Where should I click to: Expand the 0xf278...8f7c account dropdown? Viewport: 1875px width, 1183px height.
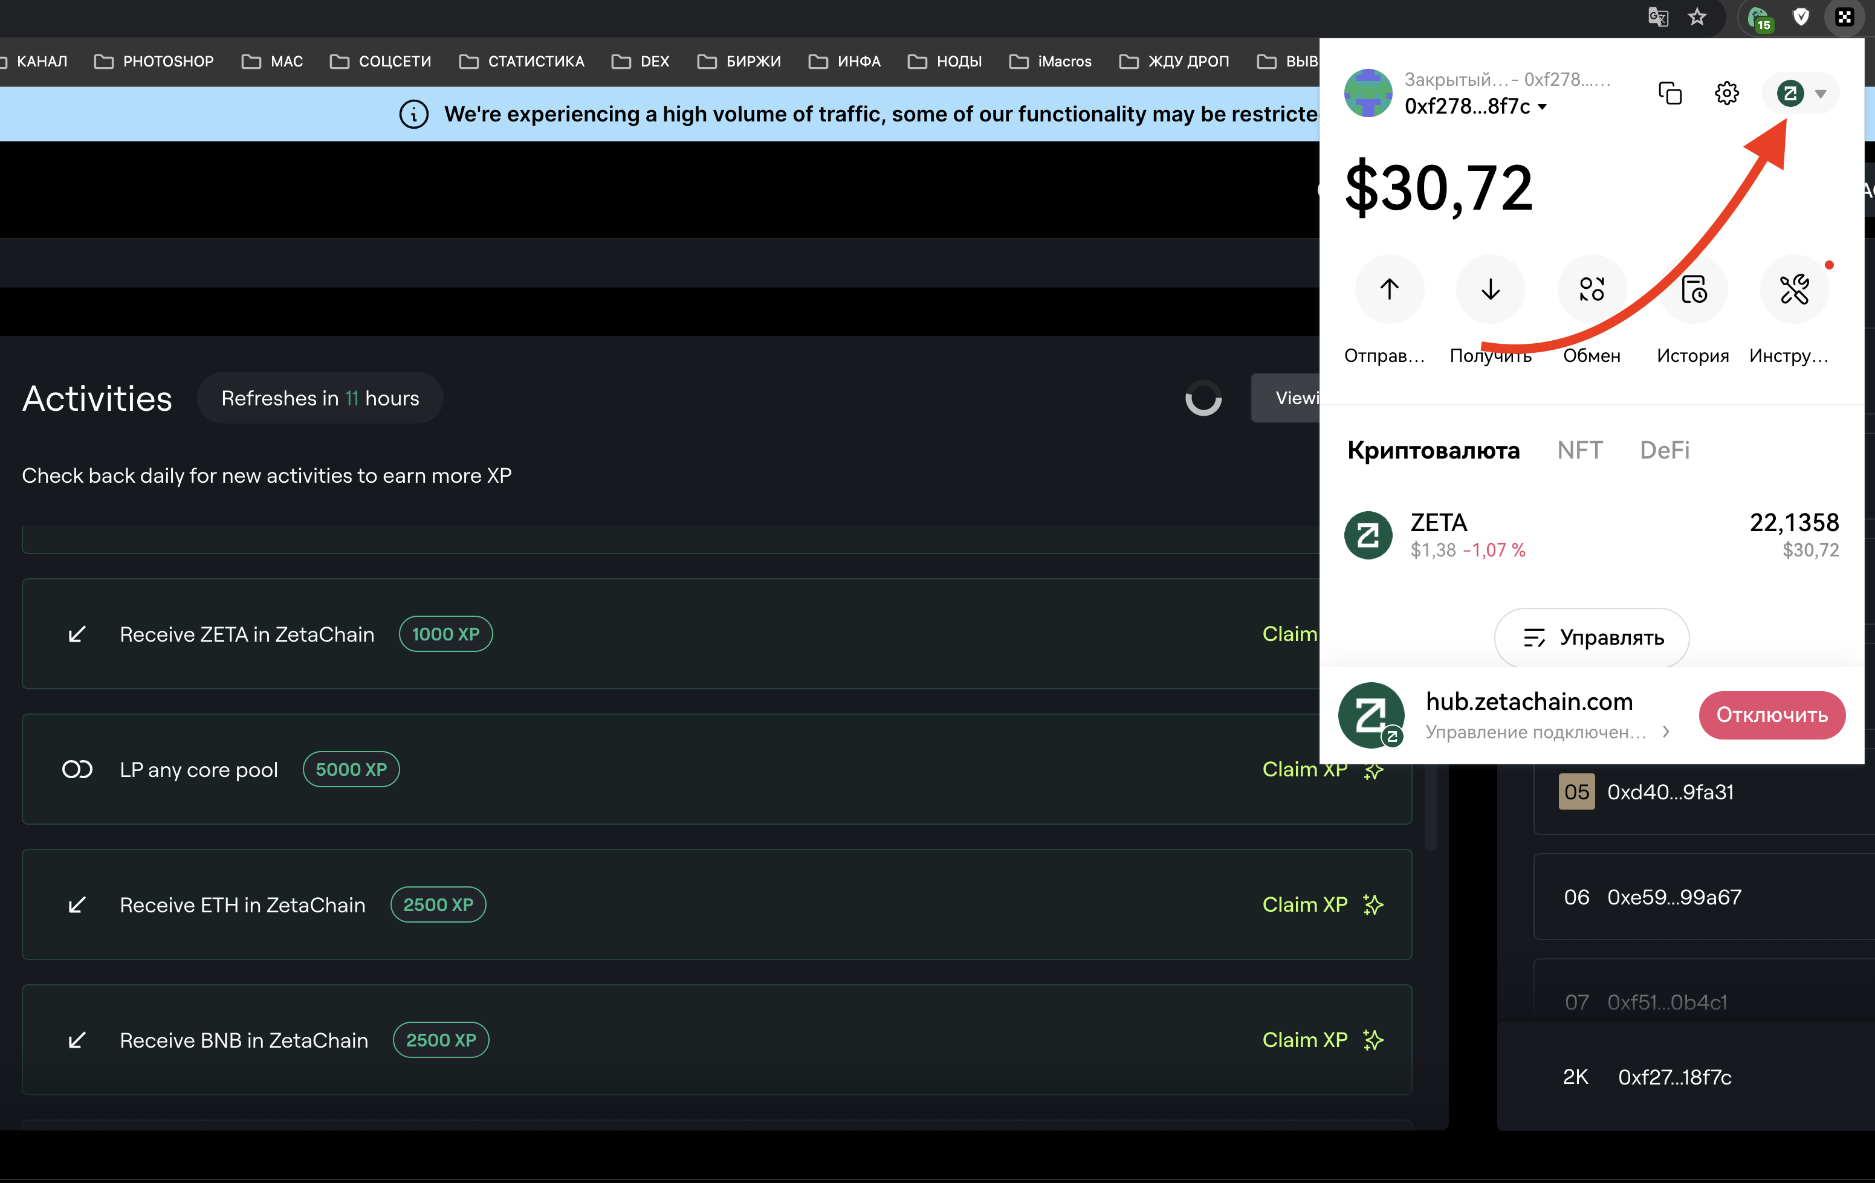pos(1543,106)
